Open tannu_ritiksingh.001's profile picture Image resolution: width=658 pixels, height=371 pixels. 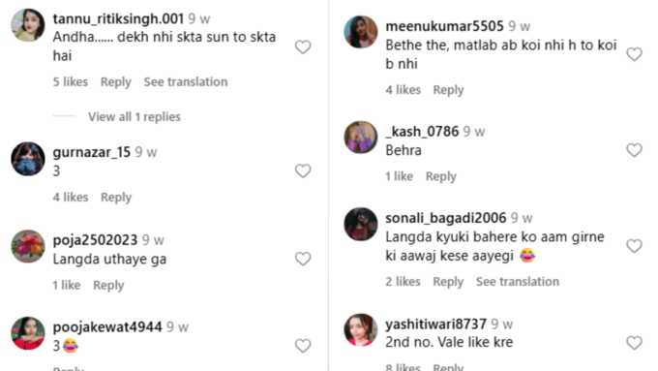pyautogui.click(x=28, y=25)
